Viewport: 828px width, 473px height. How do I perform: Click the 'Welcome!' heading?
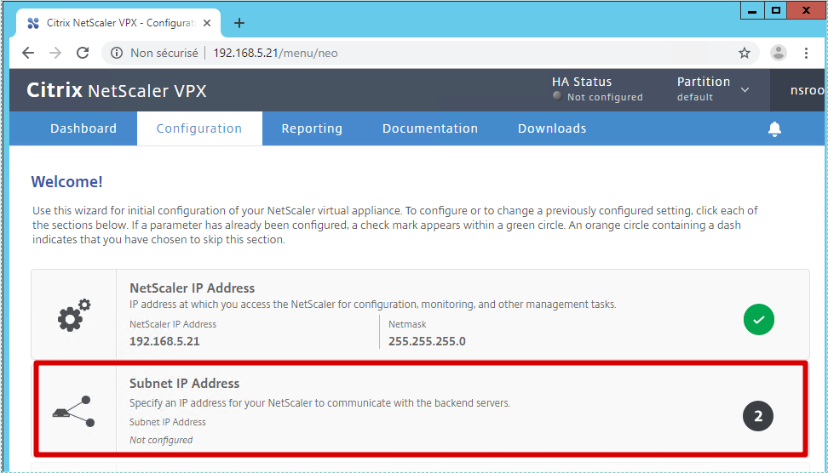(x=67, y=181)
